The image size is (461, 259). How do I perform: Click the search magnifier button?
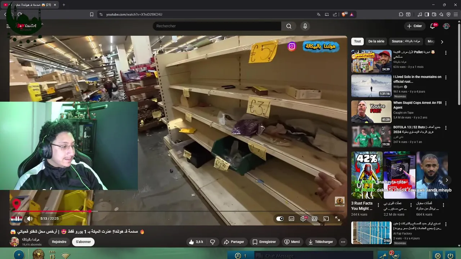click(289, 26)
